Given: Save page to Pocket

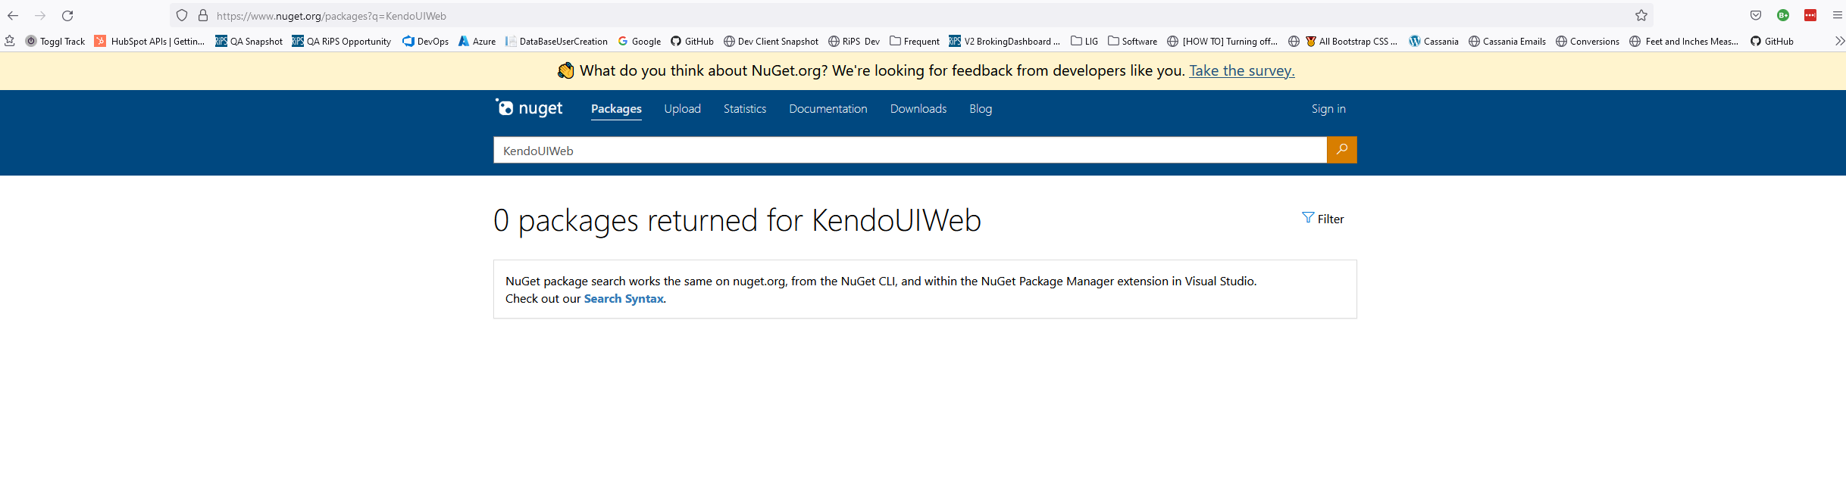Looking at the screenshot, I should click(x=1755, y=16).
